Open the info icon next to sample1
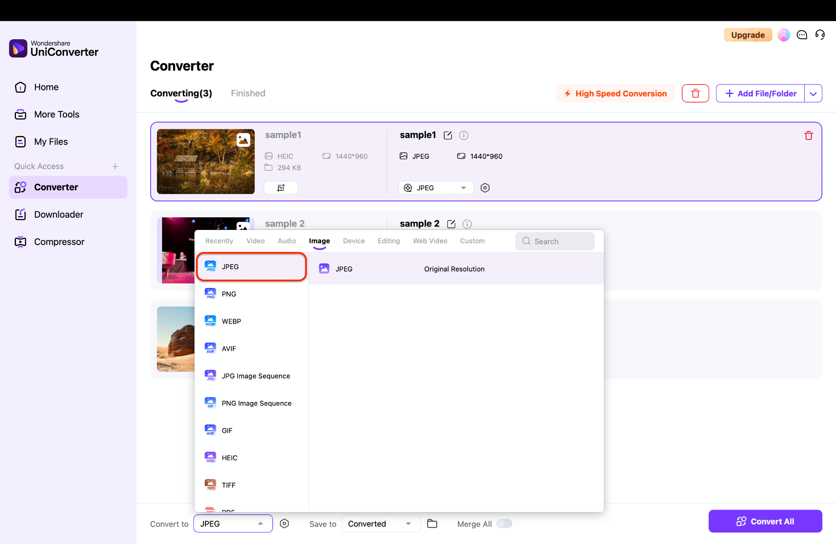Viewport: 836px width, 544px height. click(464, 136)
